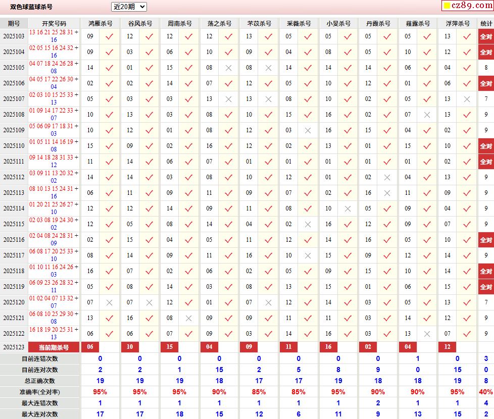Click the X mark for 采薇 in row 2025109
Image resolution: width=494 pixels, height=419 pixels.
coord(308,130)
